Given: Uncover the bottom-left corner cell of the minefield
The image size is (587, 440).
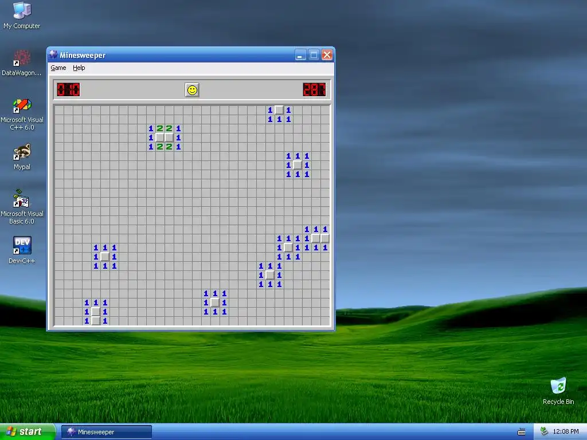Looking at the screenshot, I should 59,321.
